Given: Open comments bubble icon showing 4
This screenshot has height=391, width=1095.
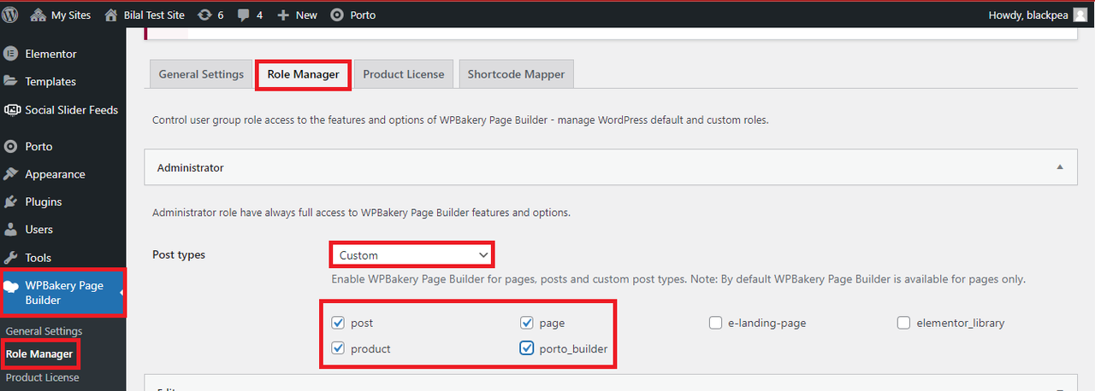Looking at the screenshot, I should tap(243, 15).
